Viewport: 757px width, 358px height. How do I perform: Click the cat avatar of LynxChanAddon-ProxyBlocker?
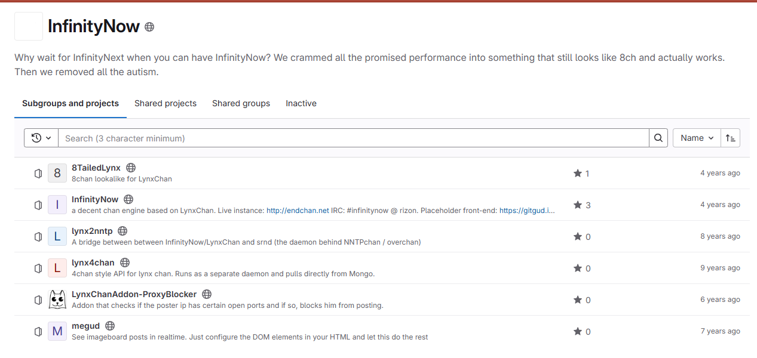click(x=57, y=300)
